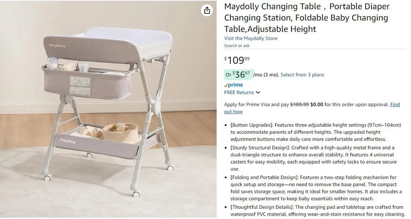Click the share icon above the product image
The width and height of the screenshot is (411, 219).
pos(207,10)
